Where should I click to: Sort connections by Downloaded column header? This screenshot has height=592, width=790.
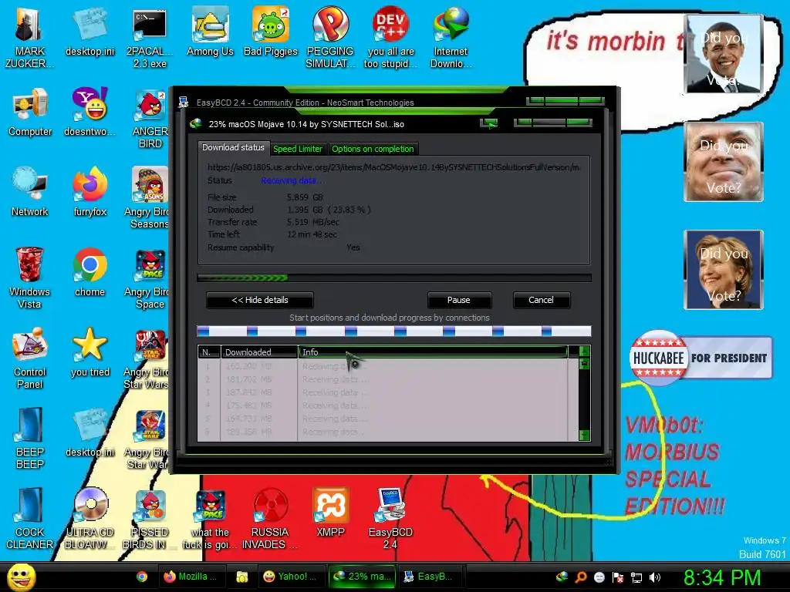coord(259,351)
